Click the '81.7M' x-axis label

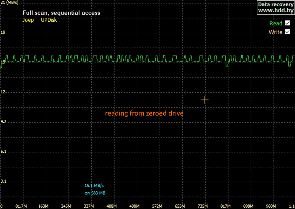tap(21, 206)
